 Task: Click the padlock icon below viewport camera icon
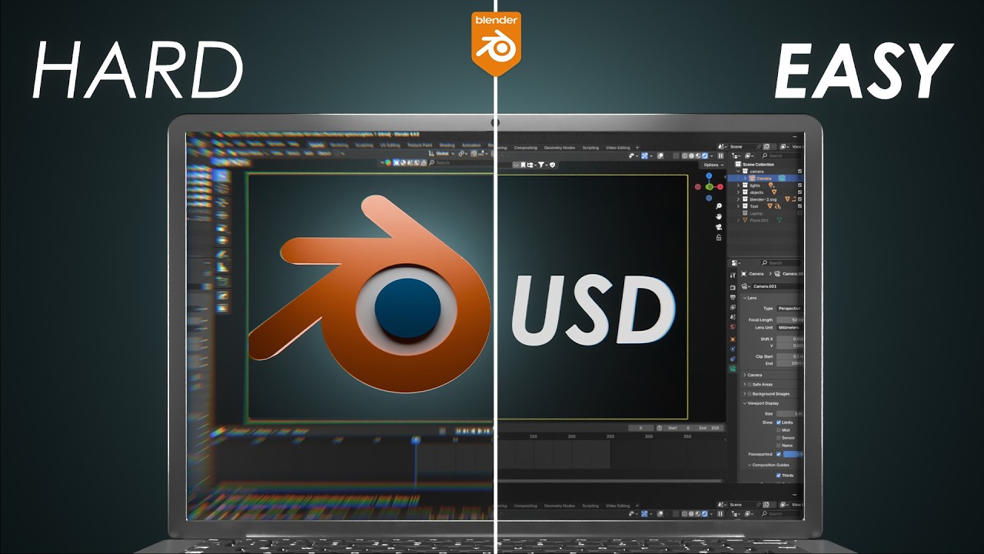point(719,238)
